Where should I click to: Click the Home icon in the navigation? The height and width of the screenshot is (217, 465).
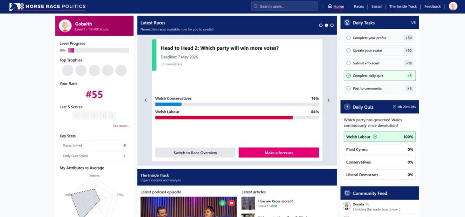point(330,7)
